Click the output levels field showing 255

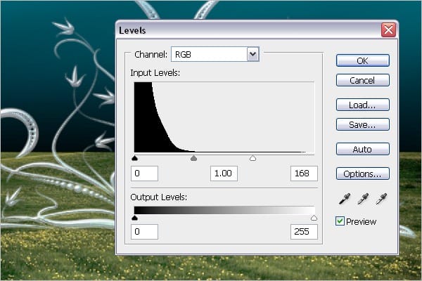coord(304,232)
